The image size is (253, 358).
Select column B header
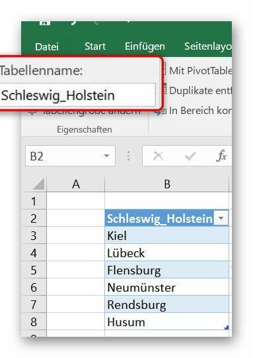tap(166, 184)
